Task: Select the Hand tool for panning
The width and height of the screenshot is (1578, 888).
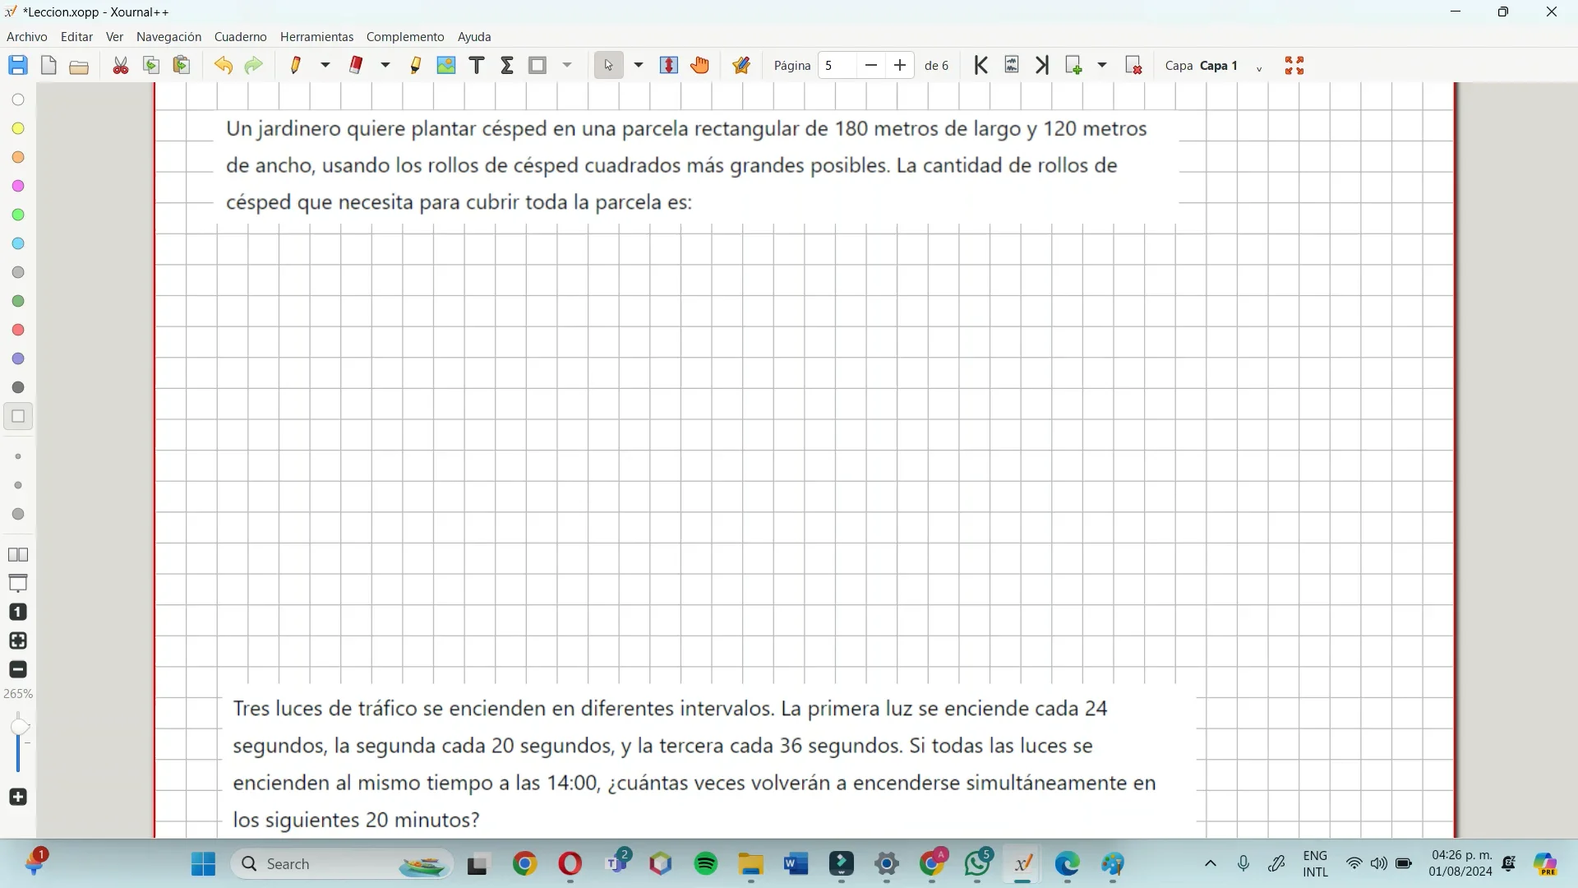Action: [x=700, y=65]
